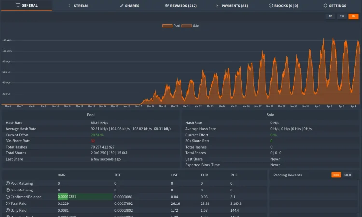Click Total Paid RUB value 2 190.8
The width and height of the screenshot is (362, 217).
[x=236, y=203]
